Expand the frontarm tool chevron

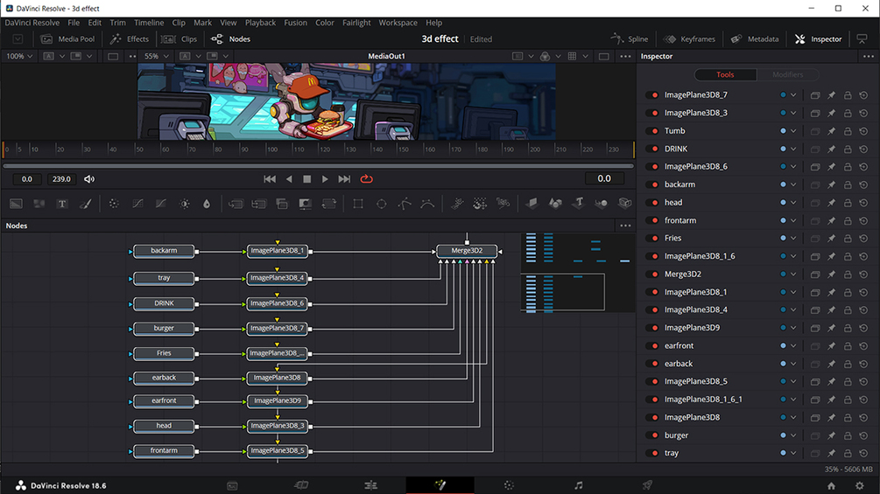point(793,220)
